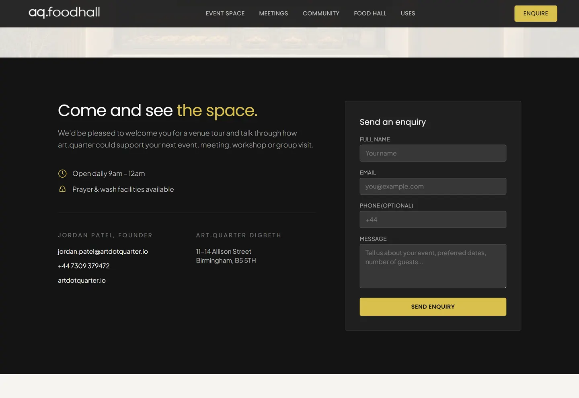
Task: Select Food Hall in the navigation
Action: tap(370, 14)
